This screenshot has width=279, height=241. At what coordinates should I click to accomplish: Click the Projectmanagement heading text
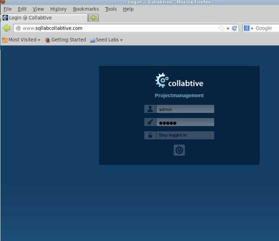point(179,95)
